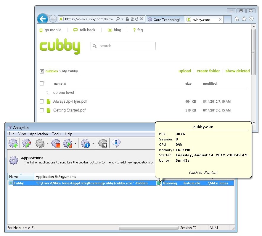This screenshot has width=262, height=236.
Task: Click the scrollbar down arrow in browser
Action: tap(254, 123)
